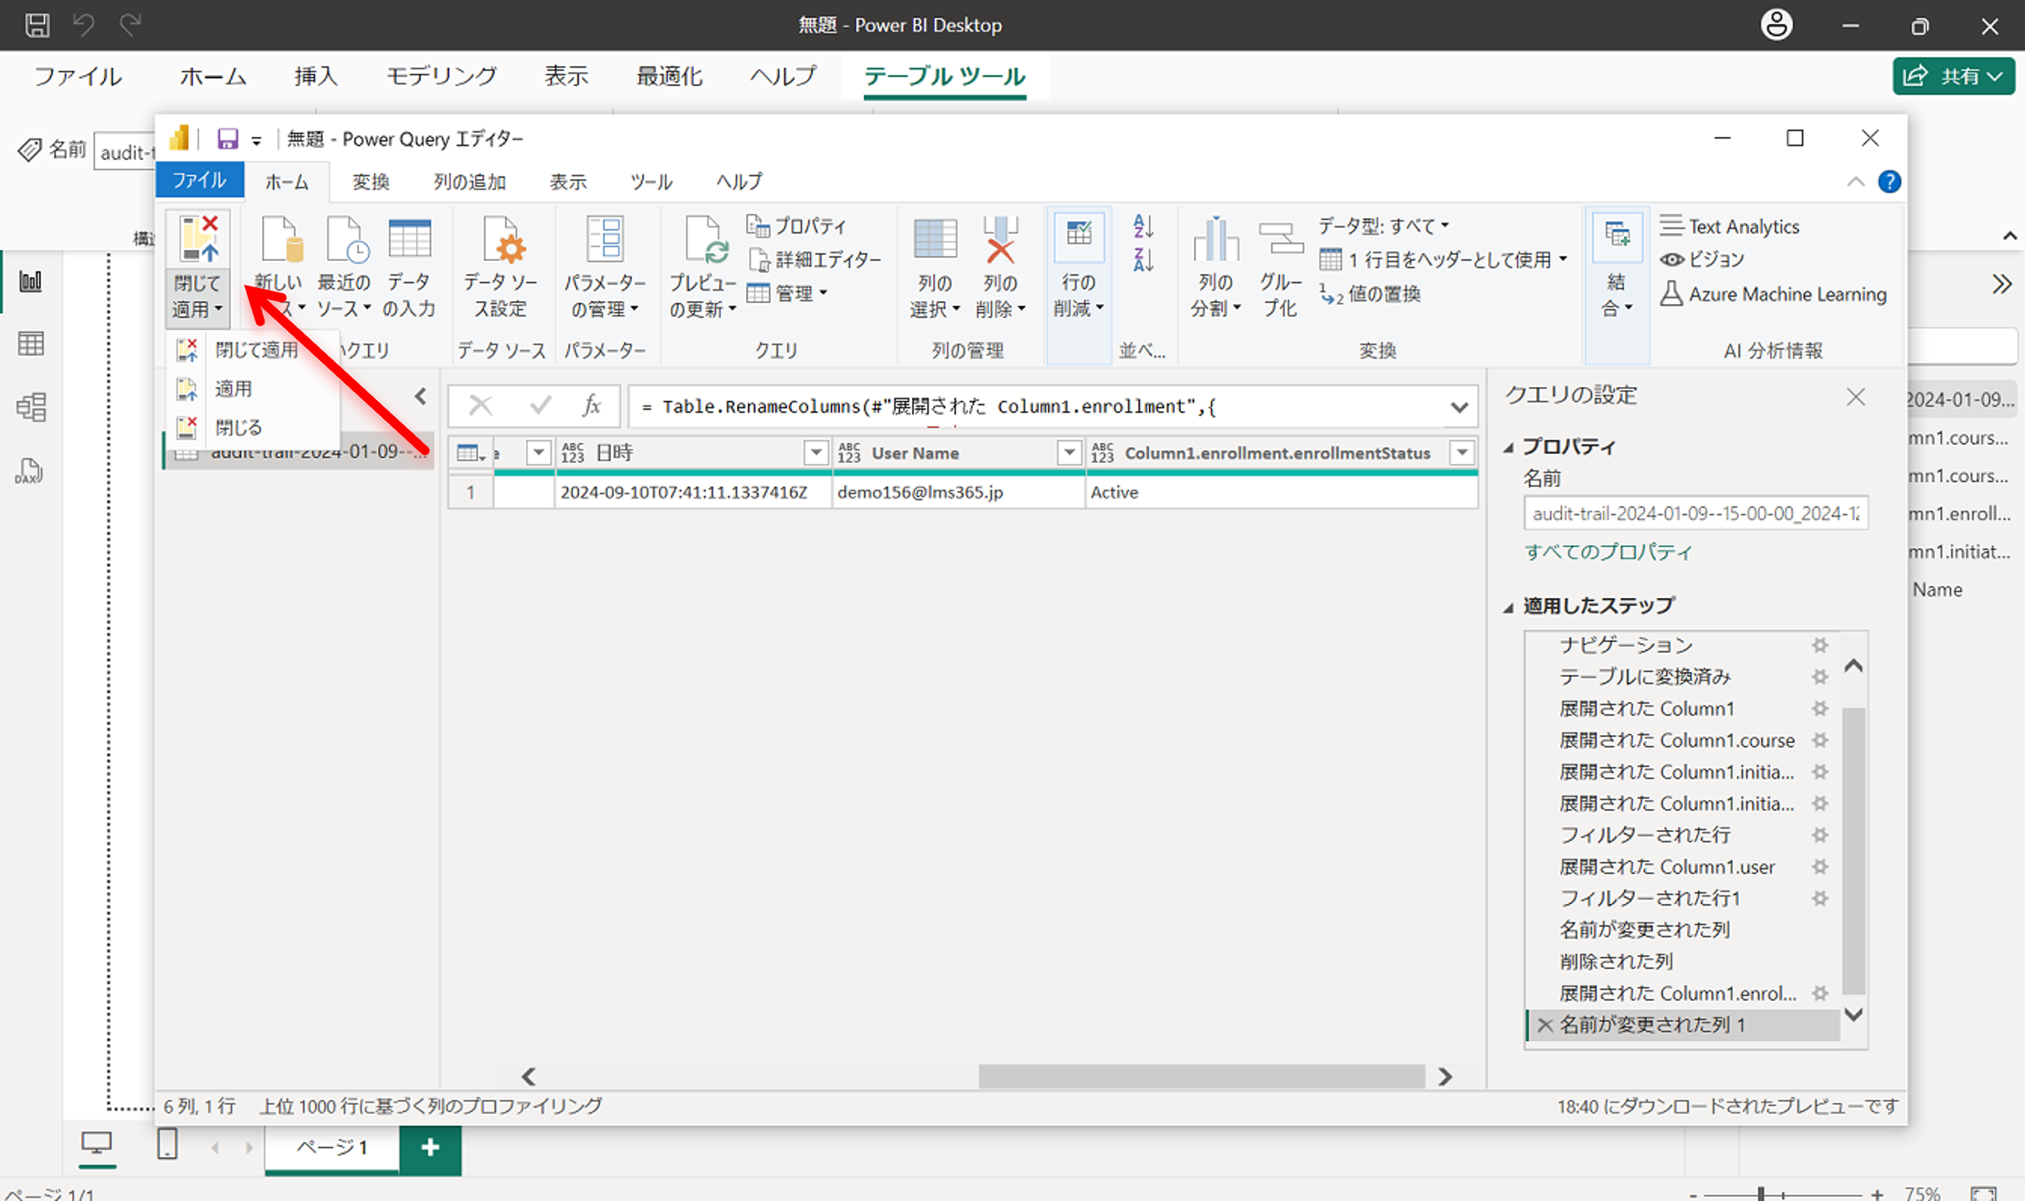2025x1201 pixels.
Task: Click the Split Column (列の分割) icon
Action: (1215, 239)
